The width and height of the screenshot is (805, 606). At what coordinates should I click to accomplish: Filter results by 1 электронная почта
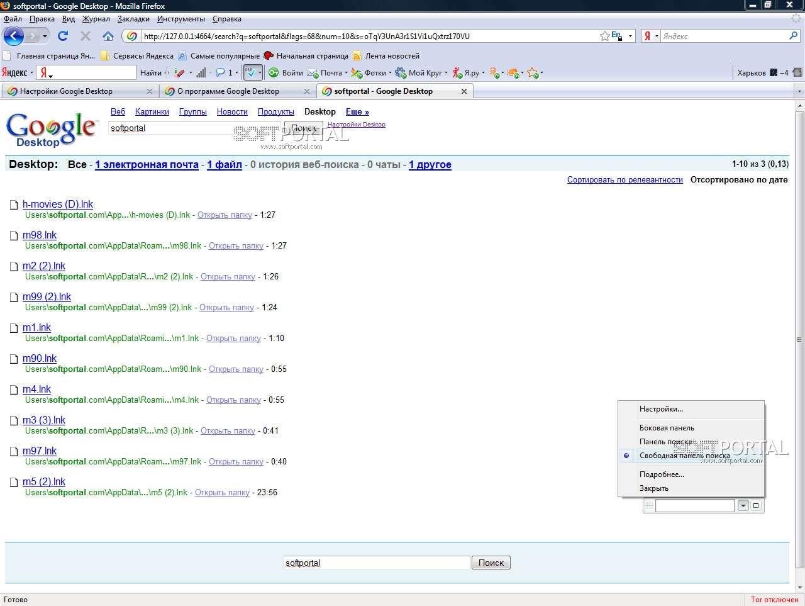(147, 165)
